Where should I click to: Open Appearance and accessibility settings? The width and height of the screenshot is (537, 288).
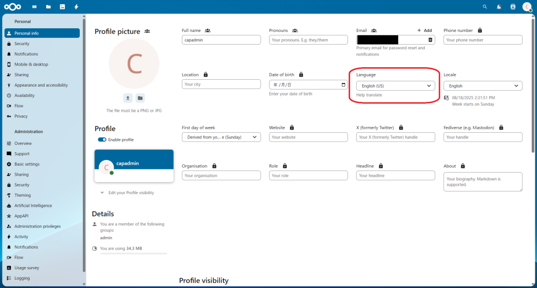tap(41, 85)
